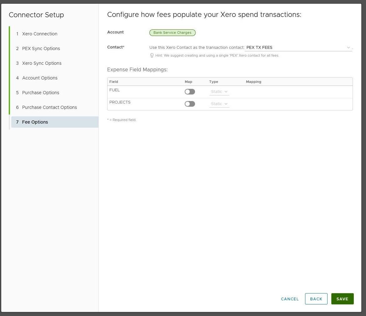Viewport: 366px width, 316px height.
Task: Open the FUEL Static type dropdown
Action: tap(219, 92)
